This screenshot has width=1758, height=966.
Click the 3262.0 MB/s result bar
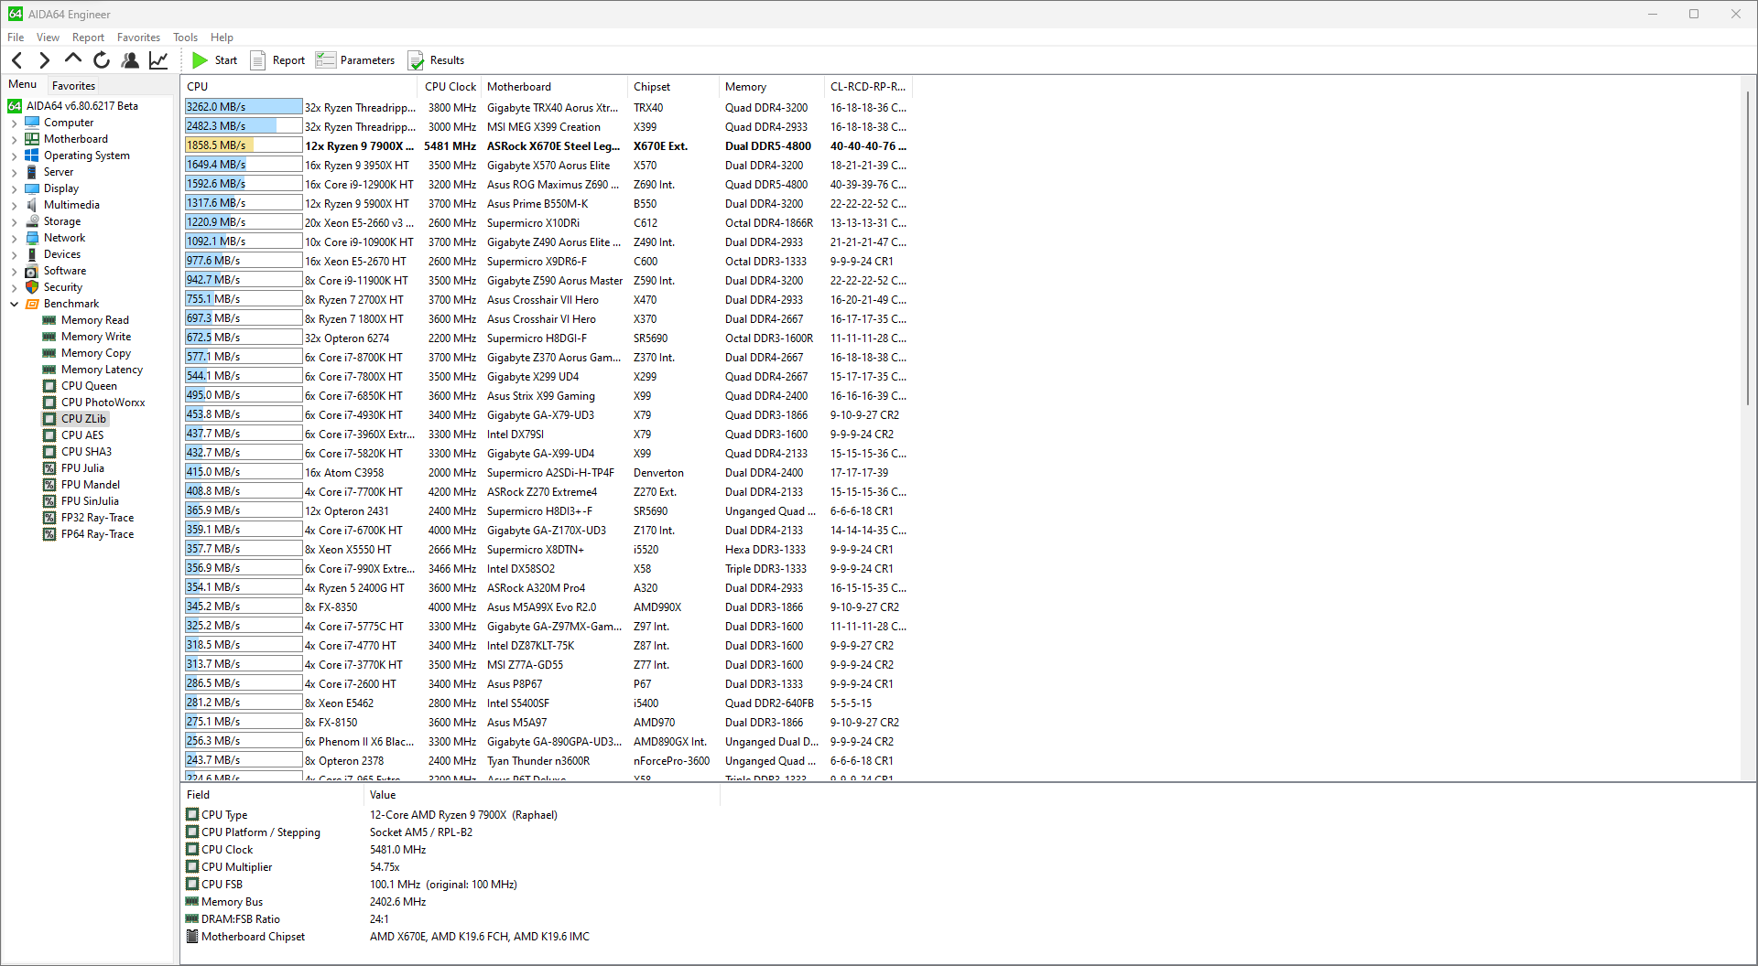click(243, 107)
